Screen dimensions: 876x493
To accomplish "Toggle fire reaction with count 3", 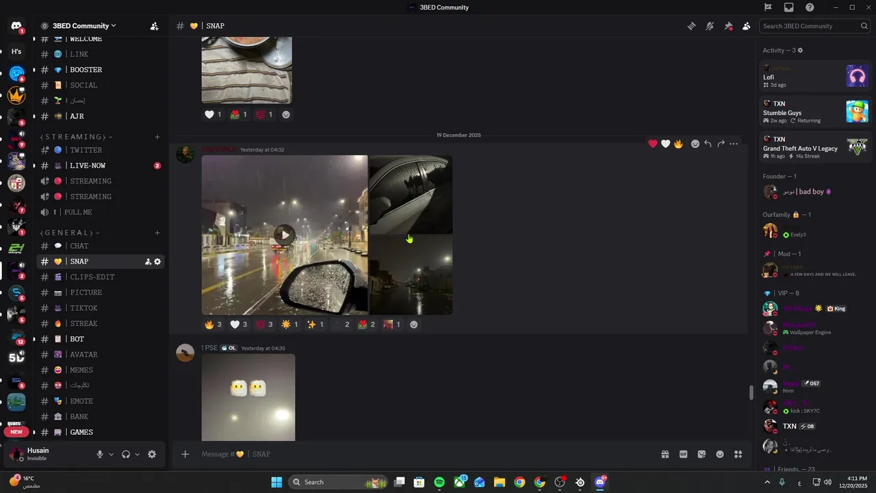I will point(214,325).
